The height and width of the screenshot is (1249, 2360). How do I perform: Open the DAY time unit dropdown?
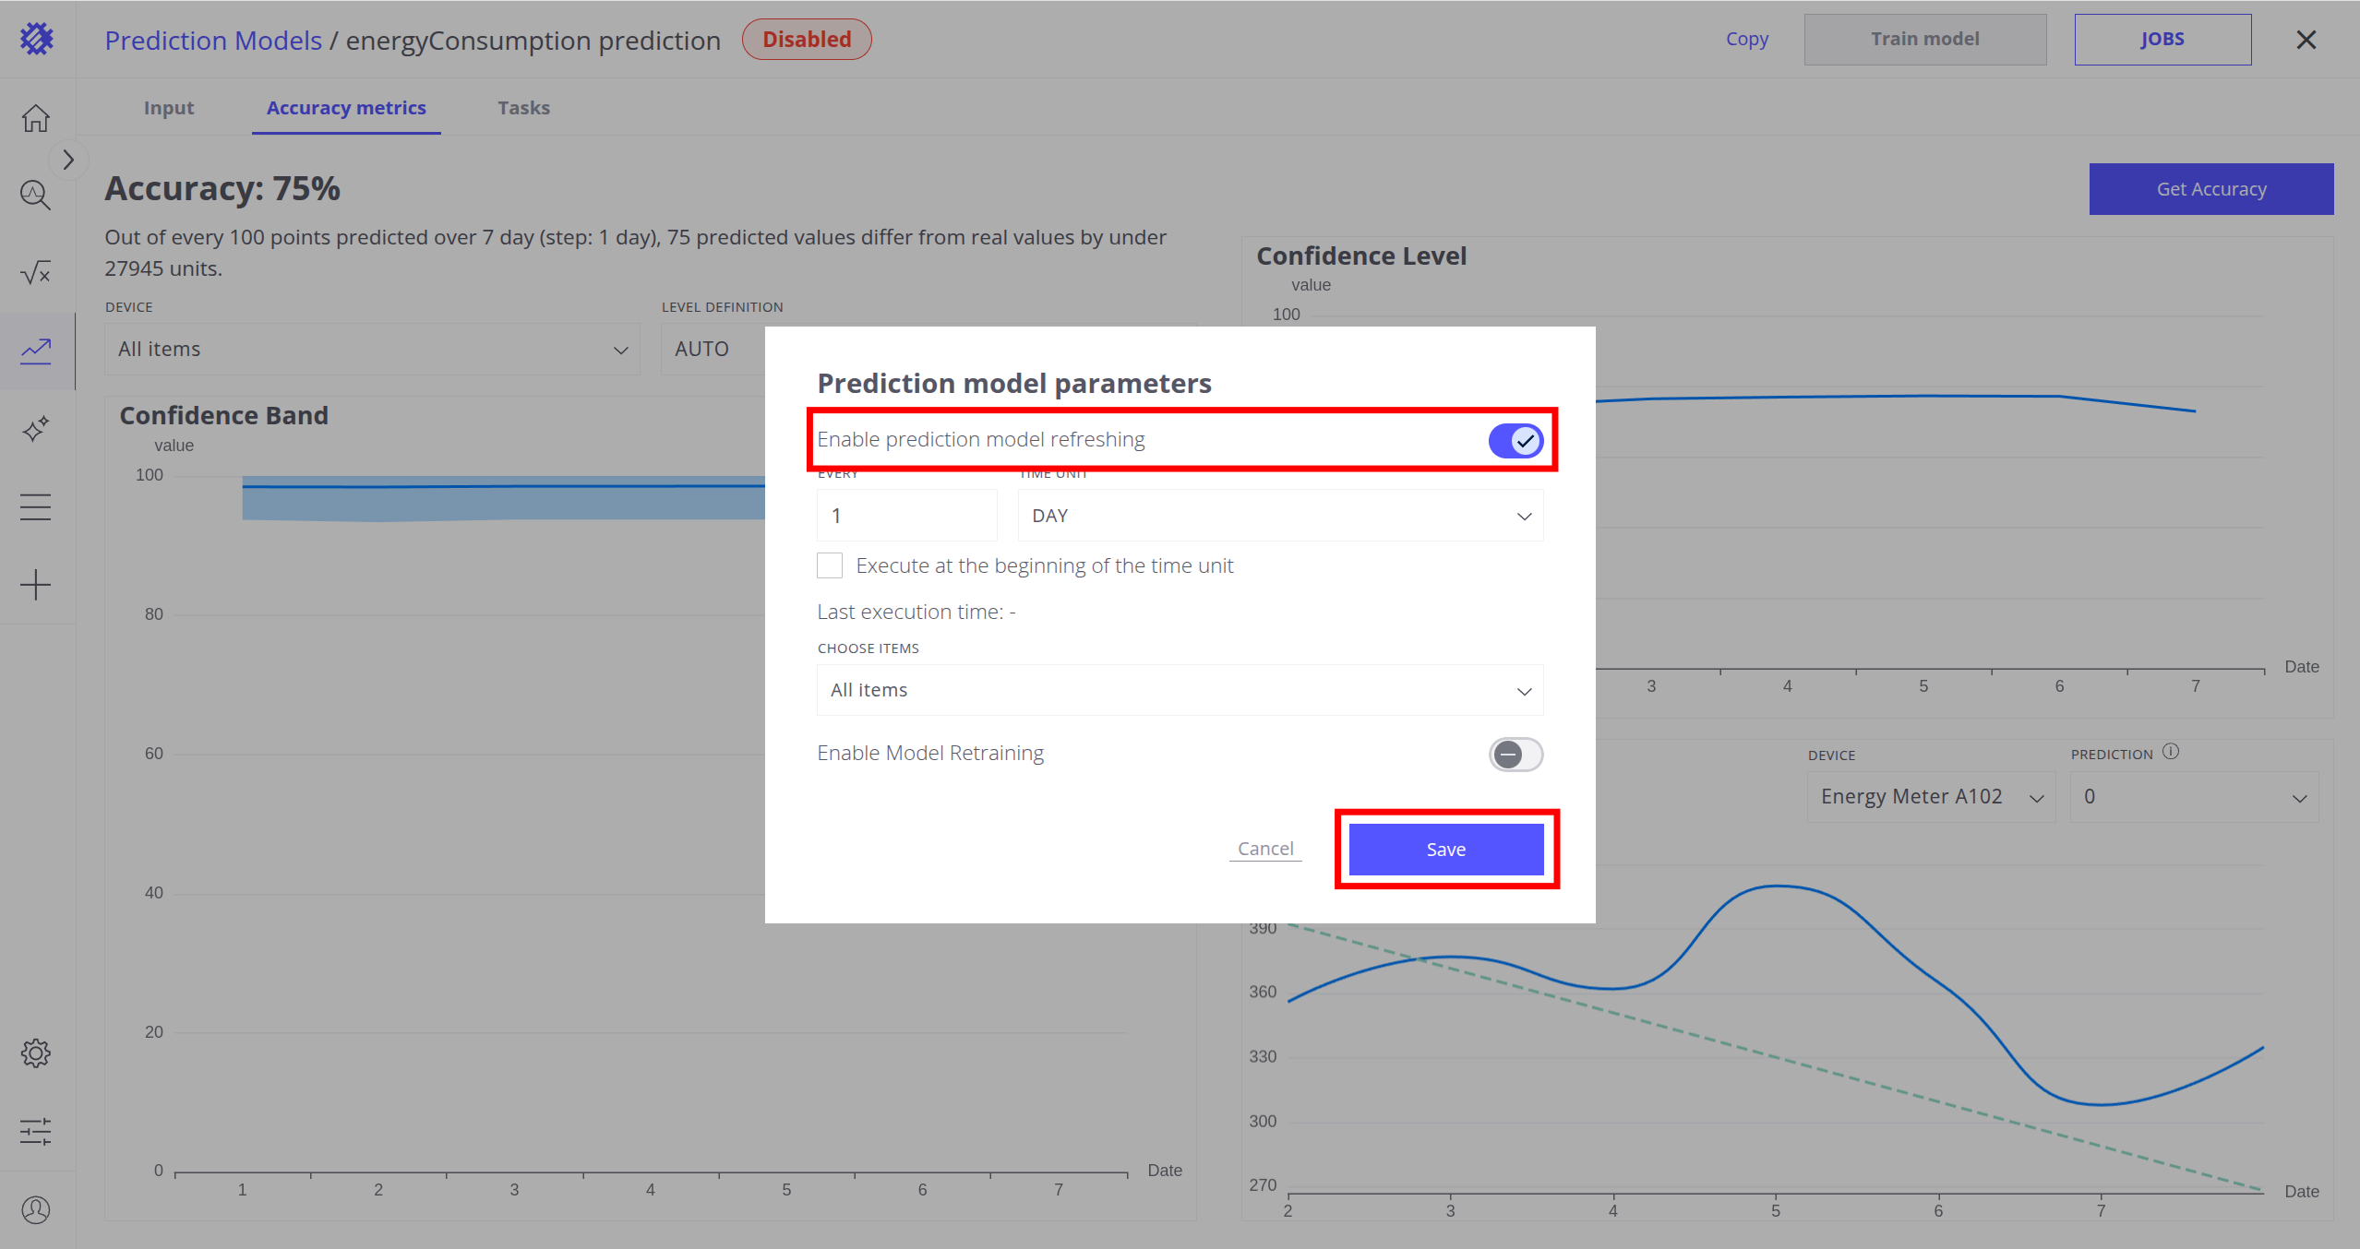click(1279, 516)
